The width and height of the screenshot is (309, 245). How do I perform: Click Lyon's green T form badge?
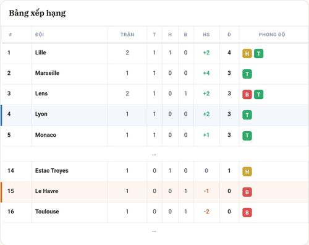click(x=247, y=115)
